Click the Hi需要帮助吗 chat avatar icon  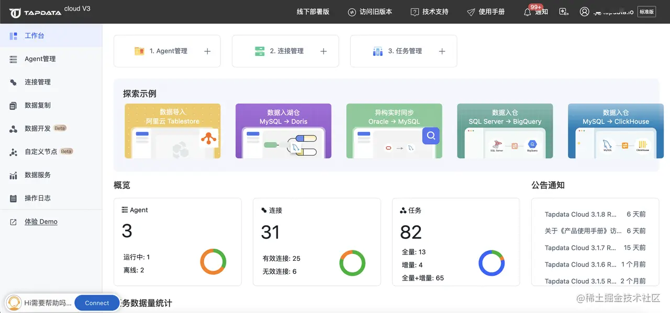pyautogui.click(x=14, y=303)
